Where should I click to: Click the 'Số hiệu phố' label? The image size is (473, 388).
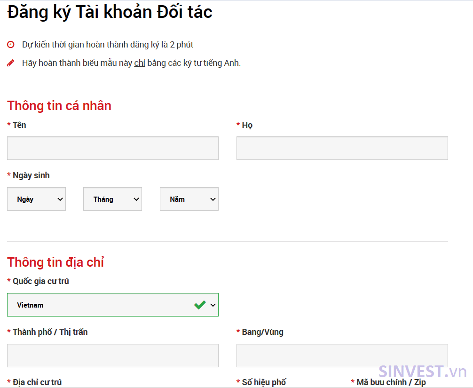pos(264,382)
